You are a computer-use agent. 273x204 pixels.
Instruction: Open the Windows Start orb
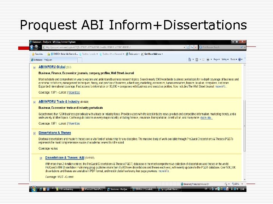[34, 189]
